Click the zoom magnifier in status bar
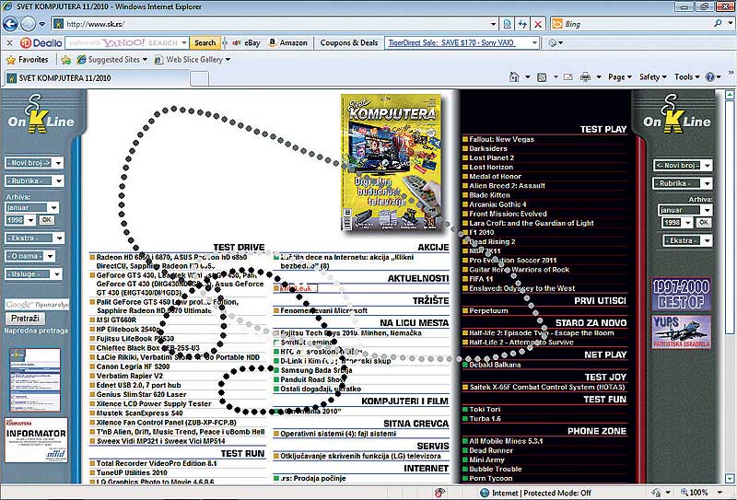 [x=684, y=493]
